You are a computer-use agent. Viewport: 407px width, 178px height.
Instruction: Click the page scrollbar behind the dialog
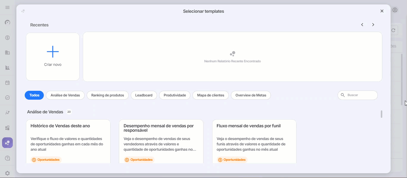[x=402, y=80]
